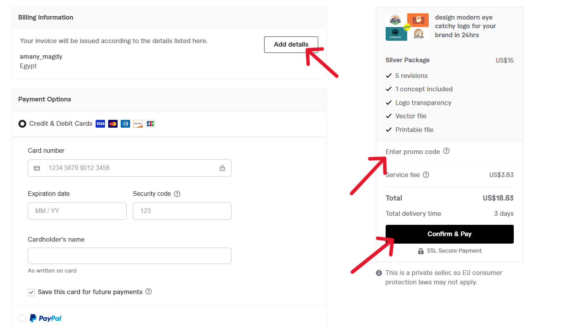Click the SSL Secure Payment lock icon
Viewport: 571px width, 329px height.
421,251
